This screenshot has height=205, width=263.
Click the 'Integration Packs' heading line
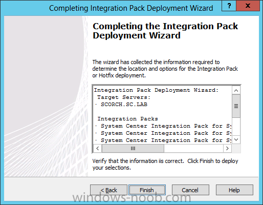tap(128, 119)
